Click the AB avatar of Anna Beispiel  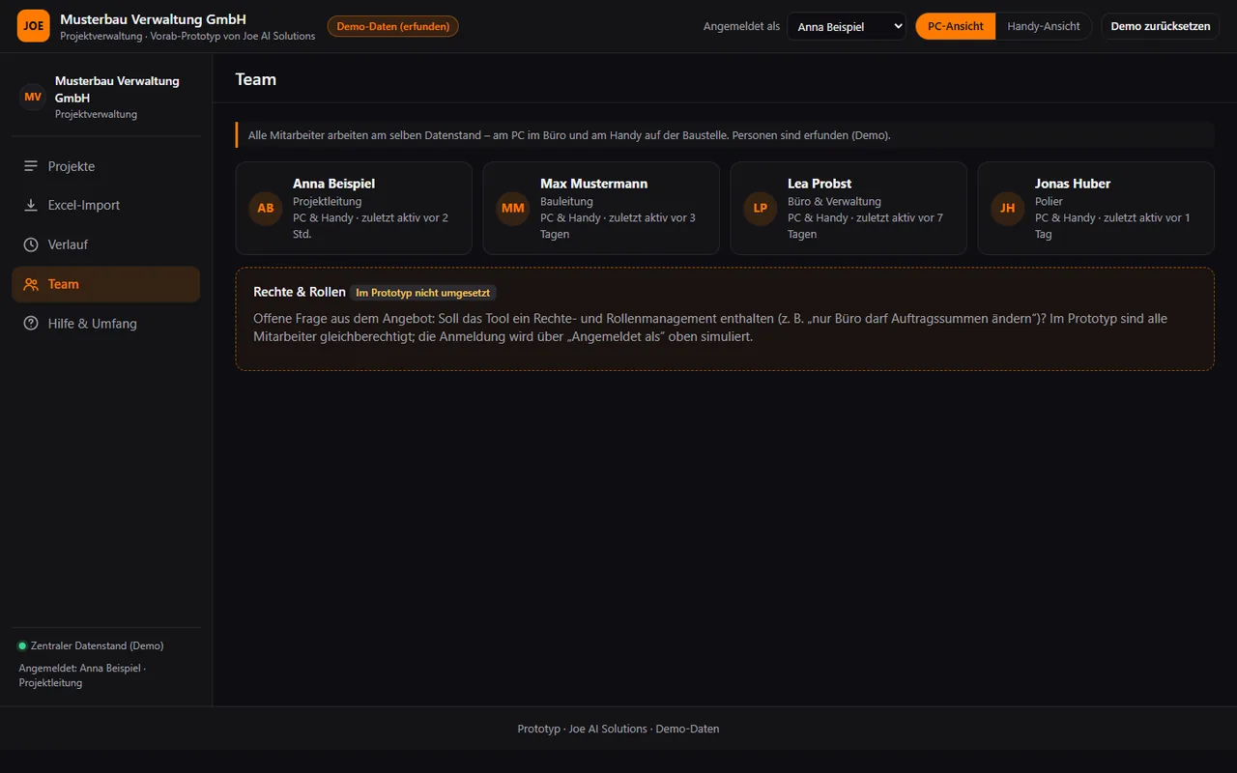coord(266,208)
